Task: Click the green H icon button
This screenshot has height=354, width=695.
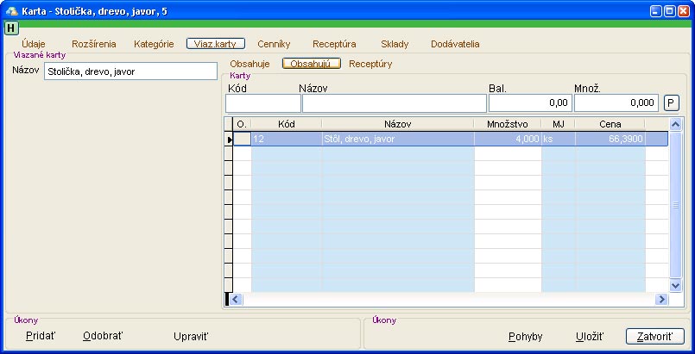Action: point(11,28)
